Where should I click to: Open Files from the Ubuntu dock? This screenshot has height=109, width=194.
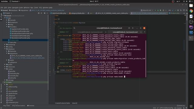[x=191, y=5]
